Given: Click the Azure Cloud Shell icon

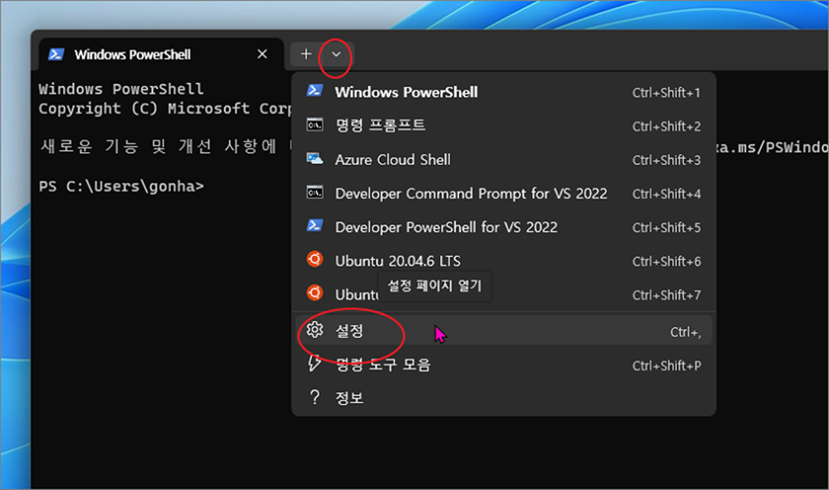Looking at the screenshot, I should click(314, 158).
